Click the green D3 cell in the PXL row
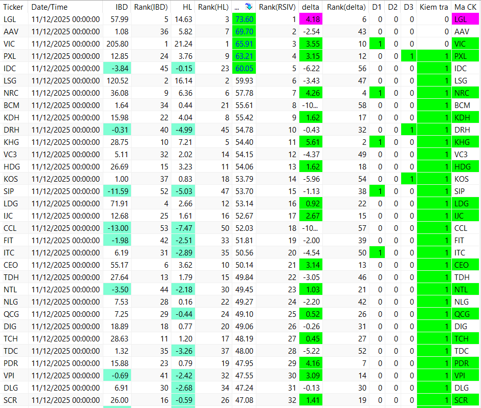The image size is (481, 408). point(409,56)
